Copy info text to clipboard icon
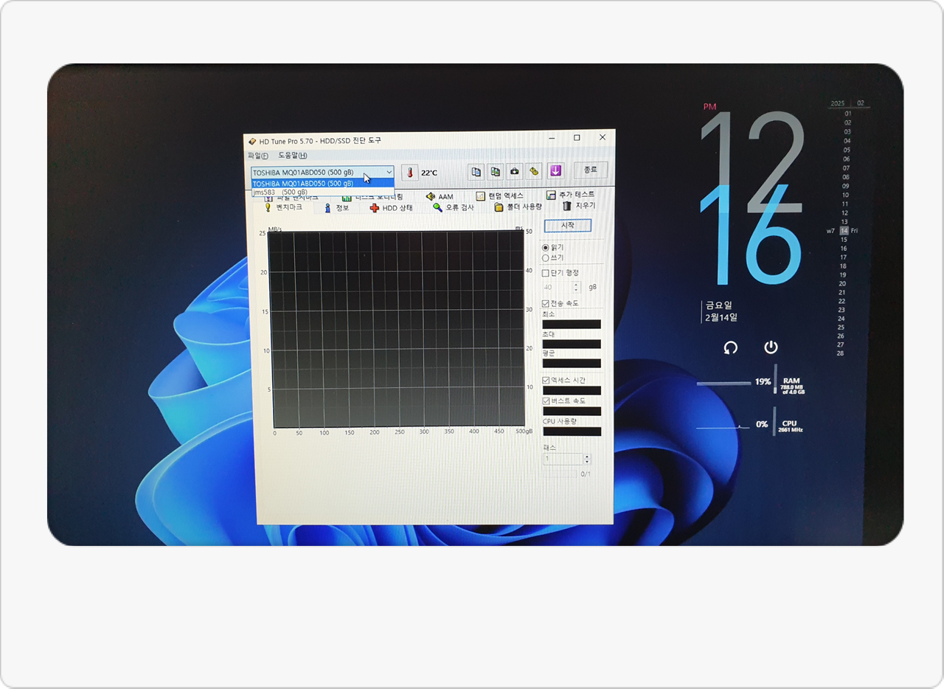This screenshot has height=689, width=944. pyautogui.click(x=476, y=171)
